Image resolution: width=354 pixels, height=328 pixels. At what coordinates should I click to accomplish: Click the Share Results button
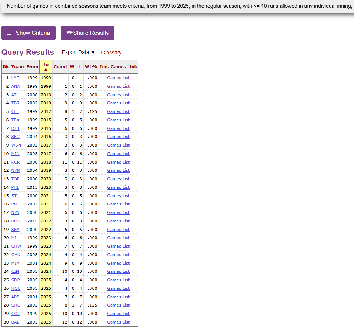(87, 33)
